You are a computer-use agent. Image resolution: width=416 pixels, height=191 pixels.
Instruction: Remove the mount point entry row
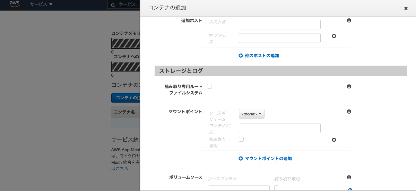[x=334, y=140]
